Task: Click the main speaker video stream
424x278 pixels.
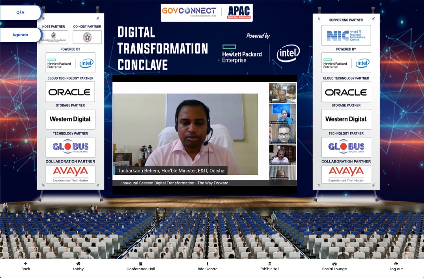Action: pyautogui.click(x=185, y=134)
